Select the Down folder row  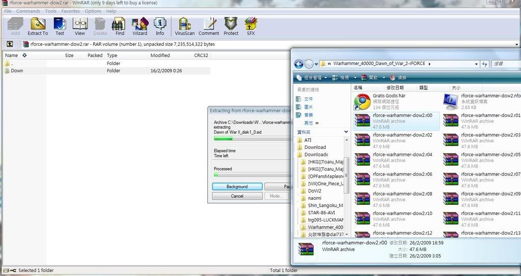17,71
